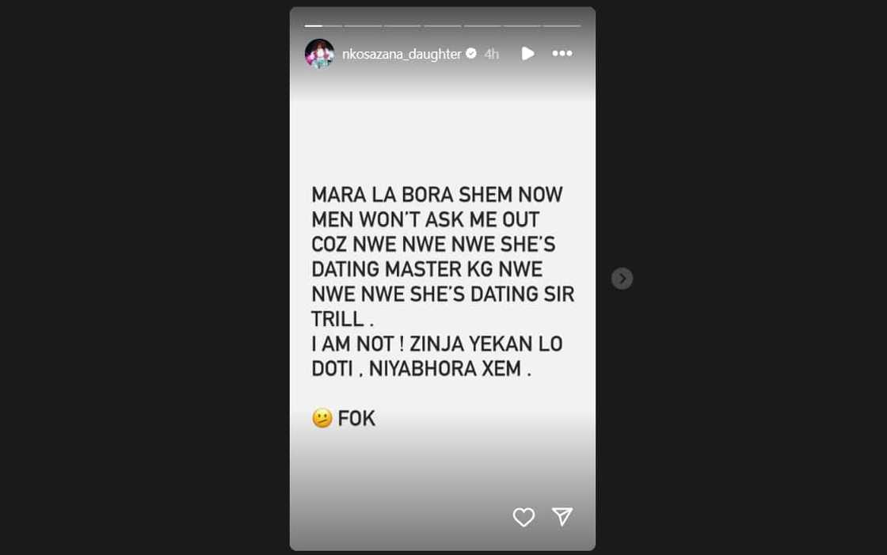887x555 pixels.
Task: Open story options with the ellipsis icon
Action: (x=562, y=53)
